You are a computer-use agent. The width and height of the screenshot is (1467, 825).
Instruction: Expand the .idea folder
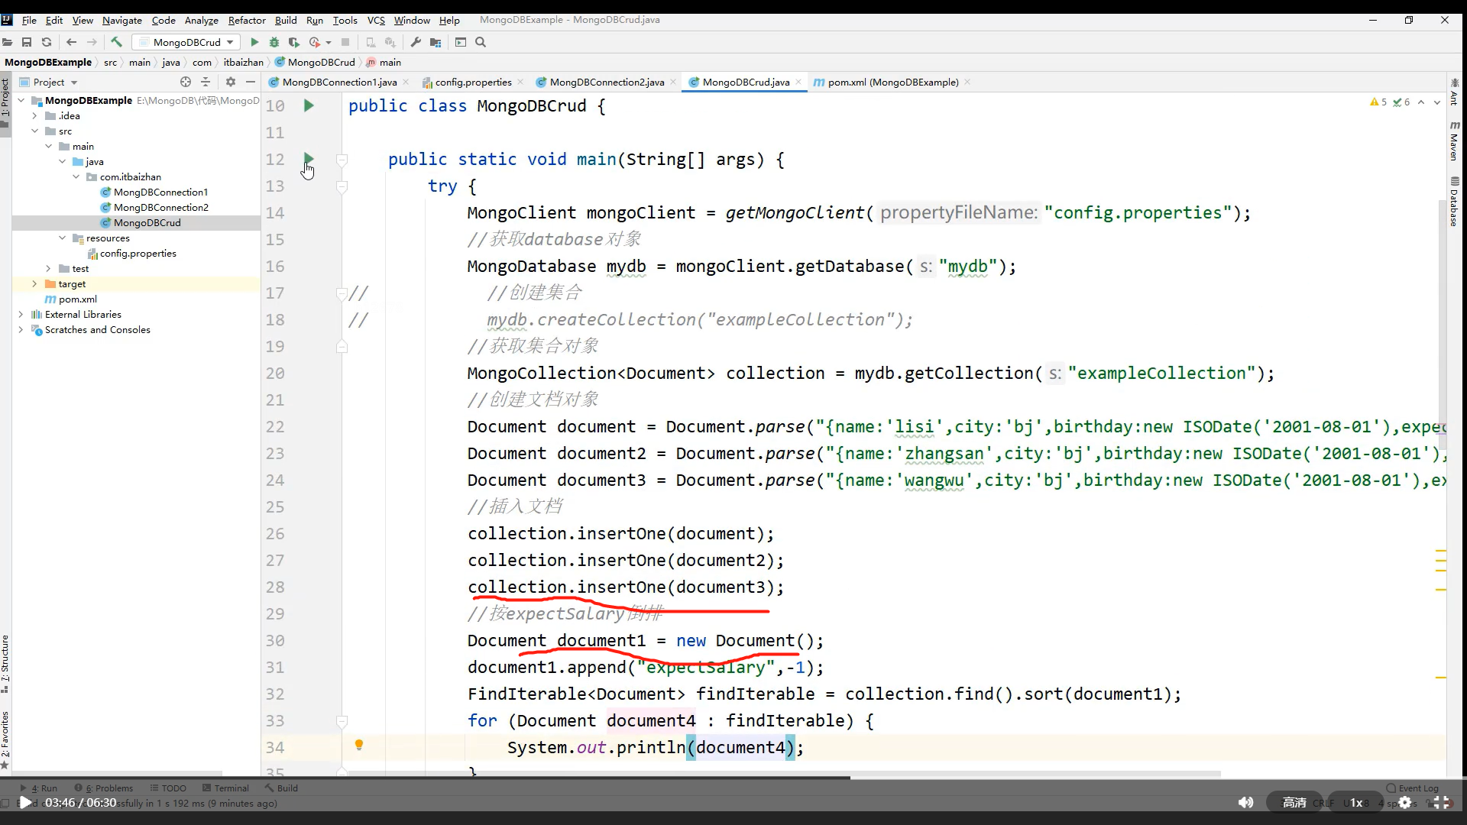point(34,116)
